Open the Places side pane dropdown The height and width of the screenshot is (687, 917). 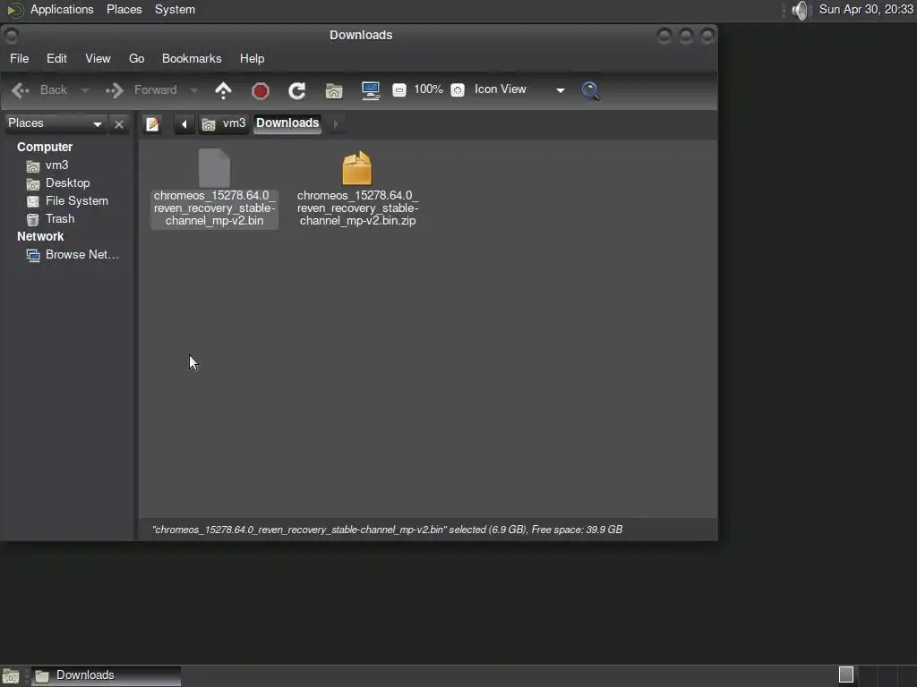pyautogui.click(x=55, y=123)
